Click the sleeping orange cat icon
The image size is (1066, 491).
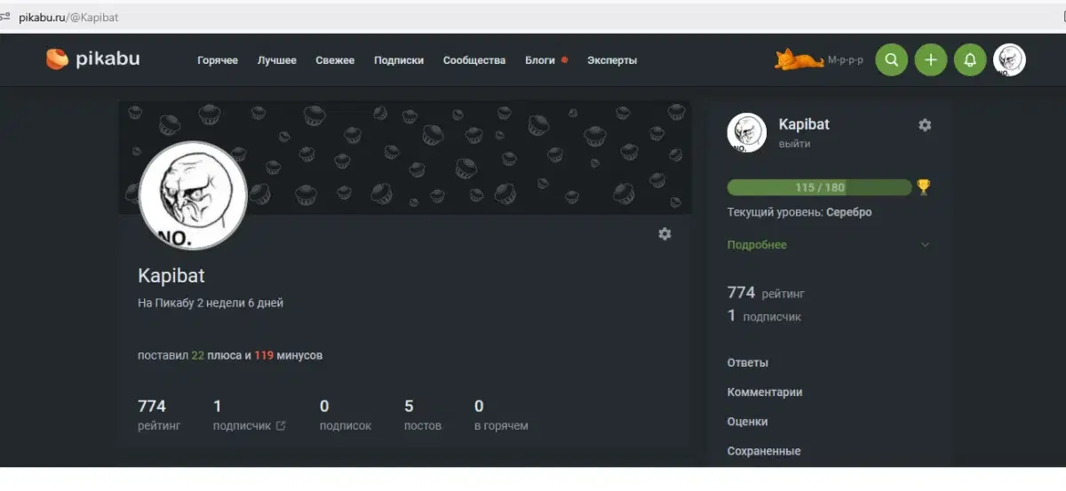pos(799,59)
